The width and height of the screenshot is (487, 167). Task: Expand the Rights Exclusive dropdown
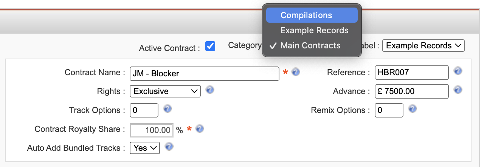click(165, 91)
